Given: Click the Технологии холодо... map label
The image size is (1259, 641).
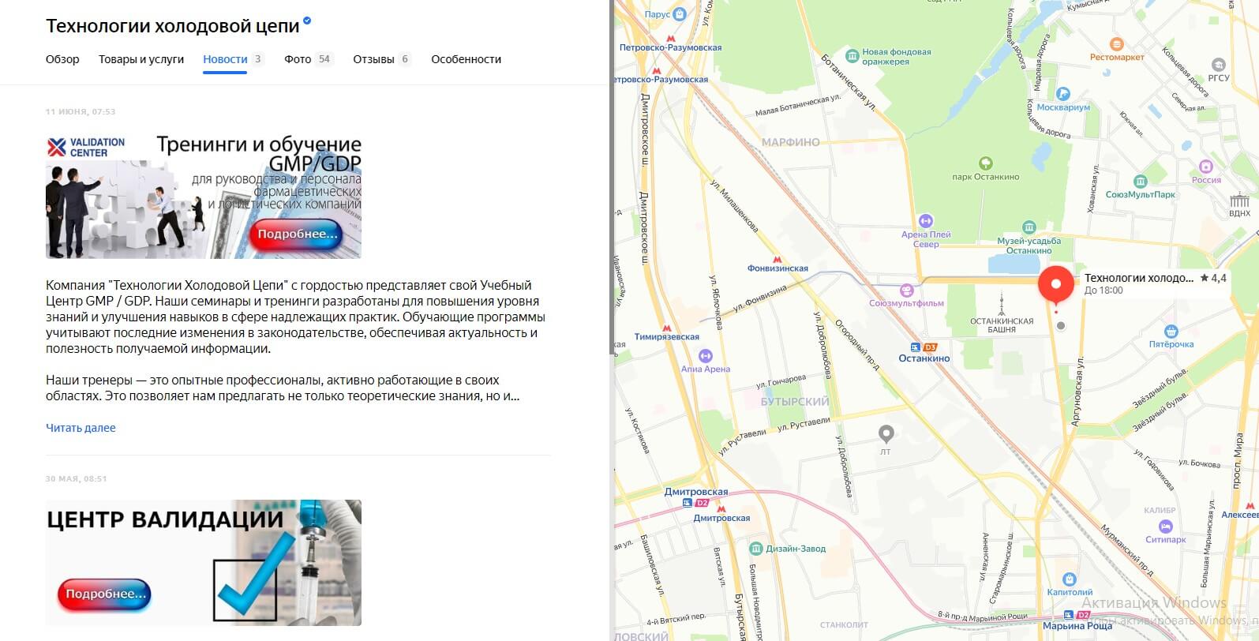Looking at the screenshot, I should click(x=1138, y=278).
